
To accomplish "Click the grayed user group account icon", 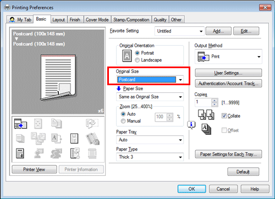I will click(56, 153).
